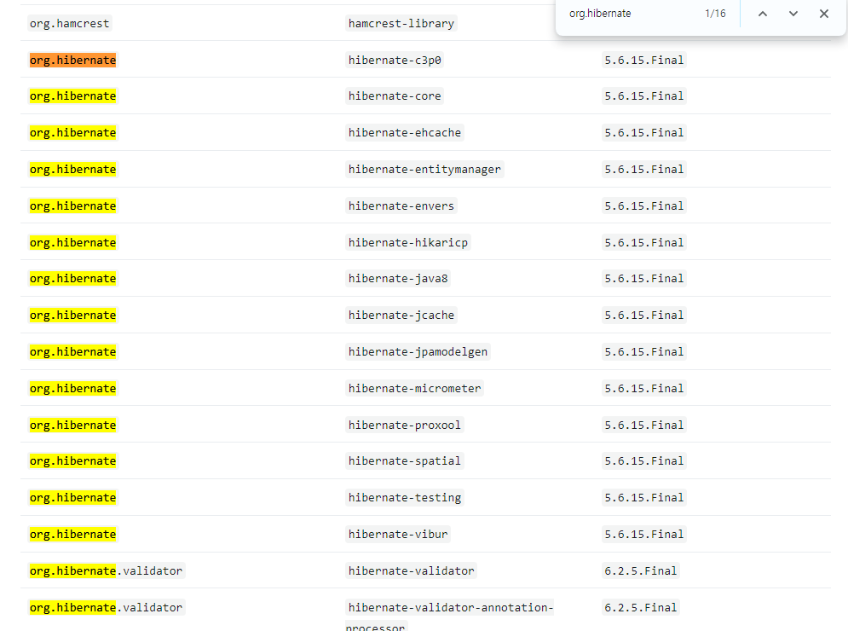Click version 5.6.15.Final of hibernate-entitymanager
The image size is (848, 631).
coord(644,170)
